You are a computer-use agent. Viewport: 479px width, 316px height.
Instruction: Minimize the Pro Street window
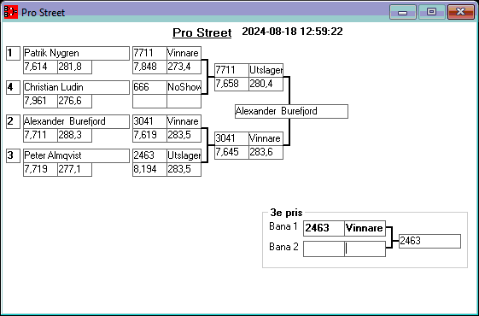(x=403, y=12)
